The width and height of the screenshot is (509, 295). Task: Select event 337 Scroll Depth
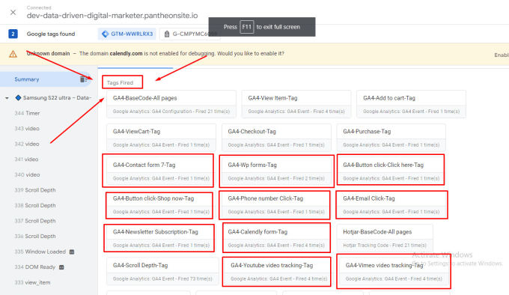(x=35, y=221)
